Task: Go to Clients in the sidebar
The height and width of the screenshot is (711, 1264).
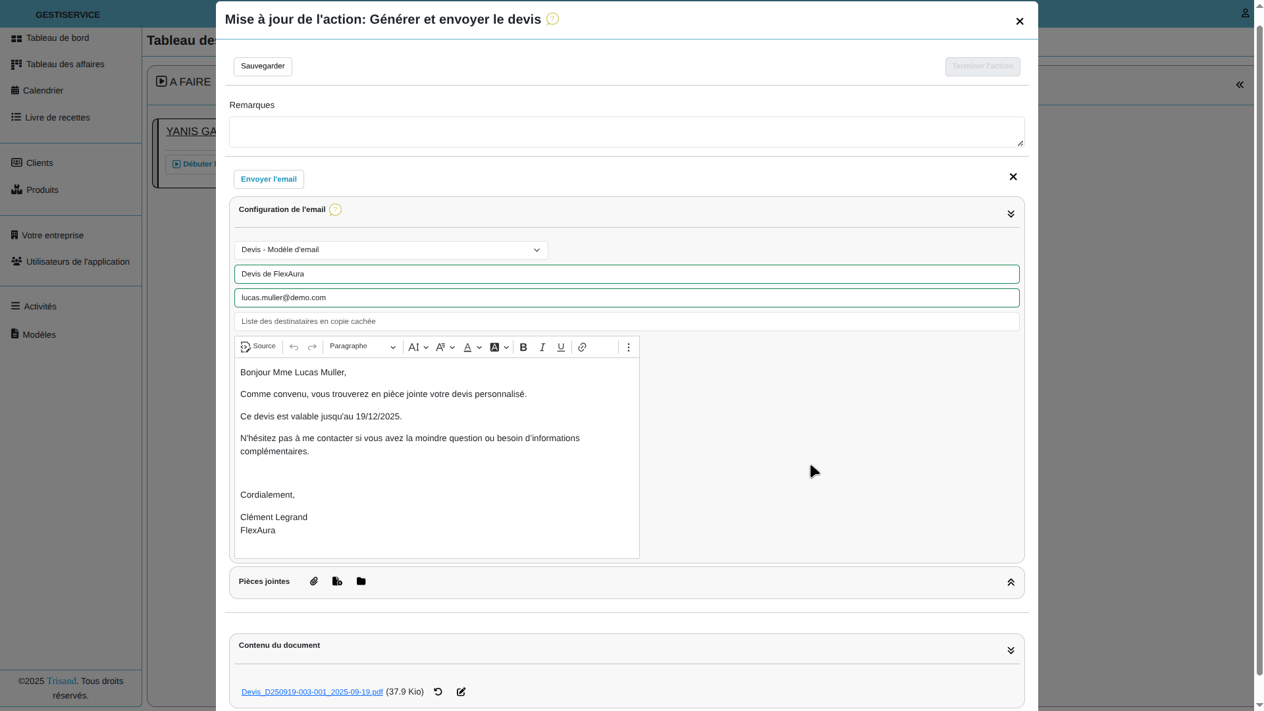Action: coord(39,163)
